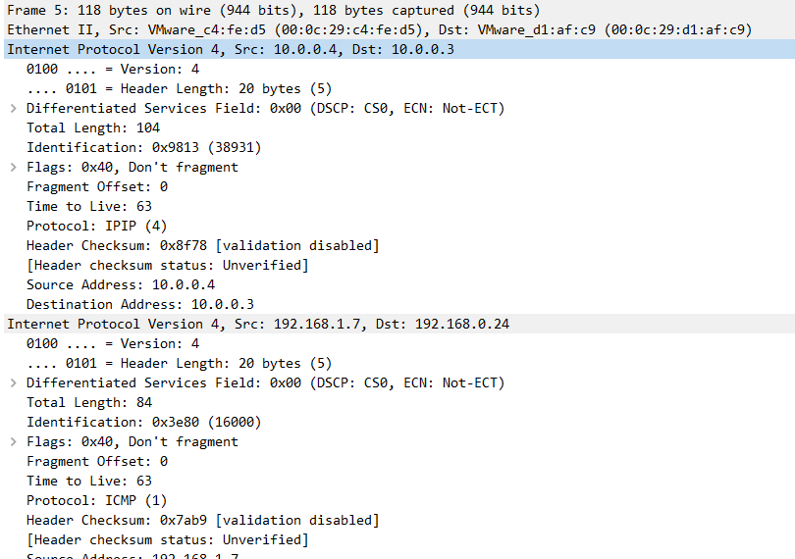
Task: Select the outer Fragment Offset: 0 row
Action: pyautogui.click(x=97, y=187)
